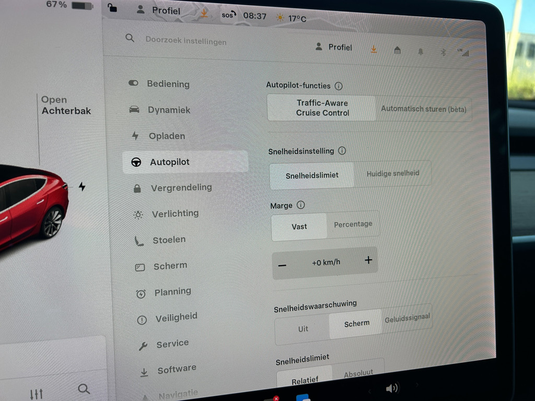
Task: Open the Vergrendeling settings menu
Action: coord(172,187)
